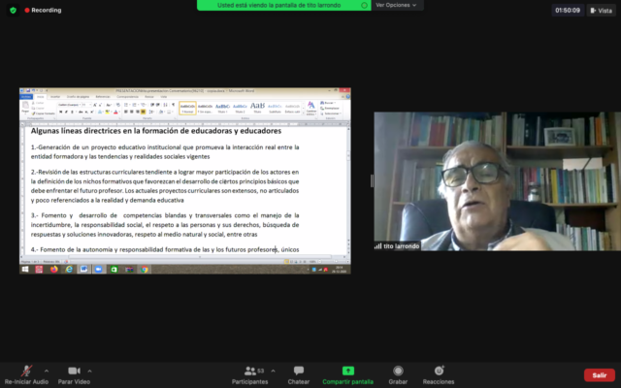The image size is (621, 388).
Task: Click the green encryption shield icon
Action: [x=13, y=10]
